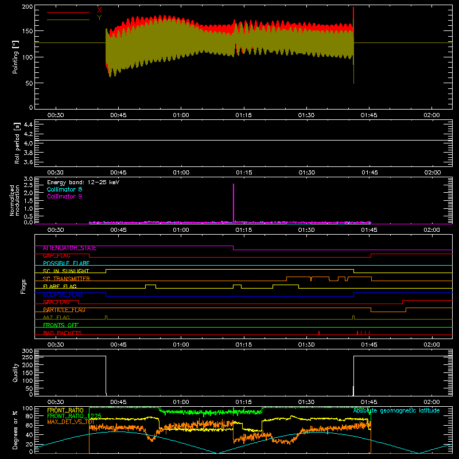Click the '150' tick on Pointing axis
The width and height of the screenshot is (459, 459).
(x=28, y=31)
